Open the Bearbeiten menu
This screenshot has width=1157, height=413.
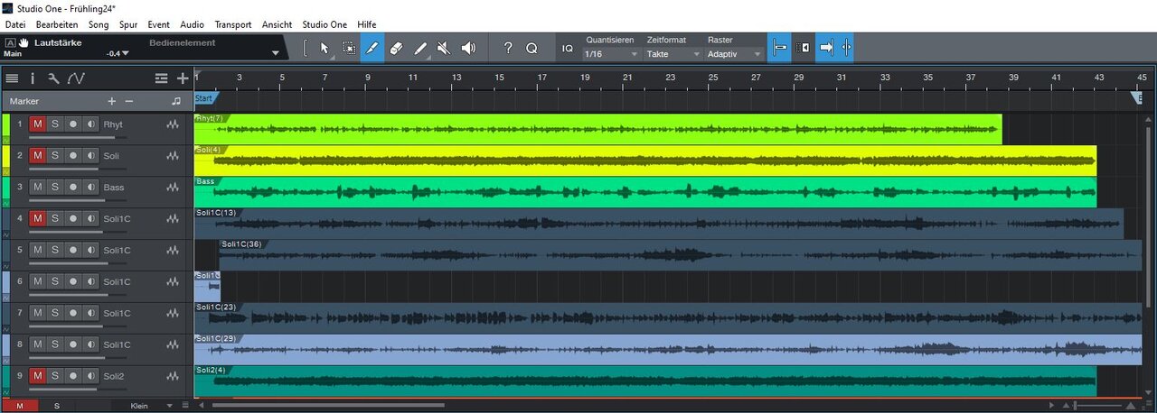(x=57, y=24)
